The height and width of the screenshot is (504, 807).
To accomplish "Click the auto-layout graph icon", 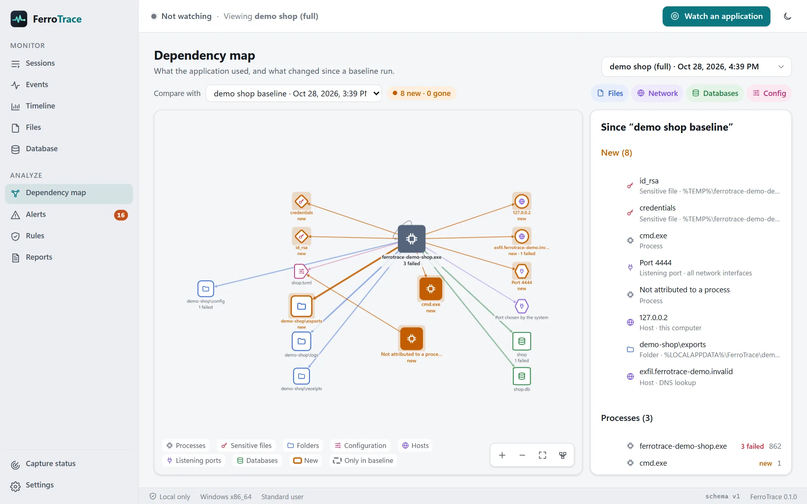I will coord(562,455).
